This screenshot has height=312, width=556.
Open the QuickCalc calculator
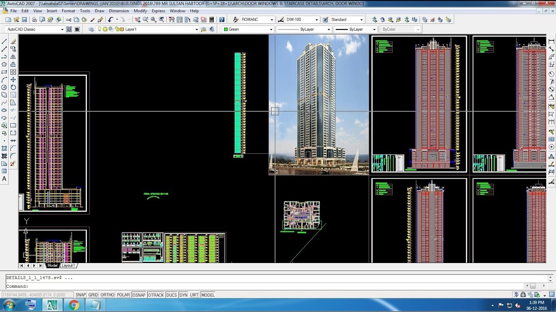tap(212, 19)
